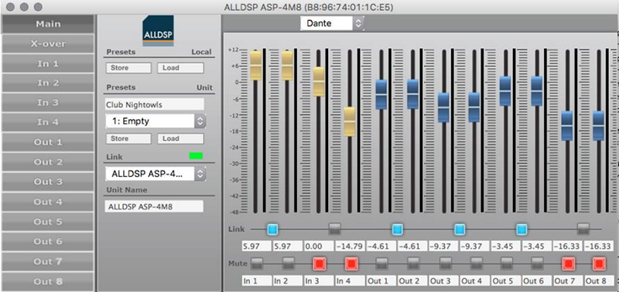Click the ALLDSP logo icon

158,31
